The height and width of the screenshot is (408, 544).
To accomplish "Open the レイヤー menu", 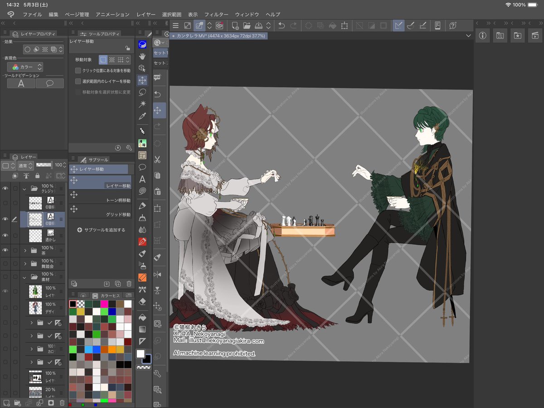I will coord(146,15).
